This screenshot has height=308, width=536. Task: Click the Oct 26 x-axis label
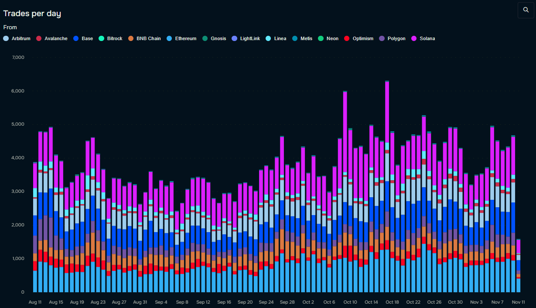point(434,302)
